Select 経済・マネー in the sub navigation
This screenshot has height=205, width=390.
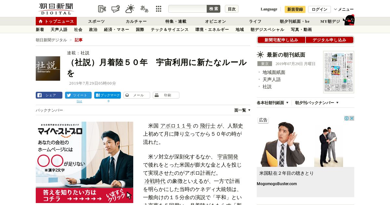click(117, 30)
